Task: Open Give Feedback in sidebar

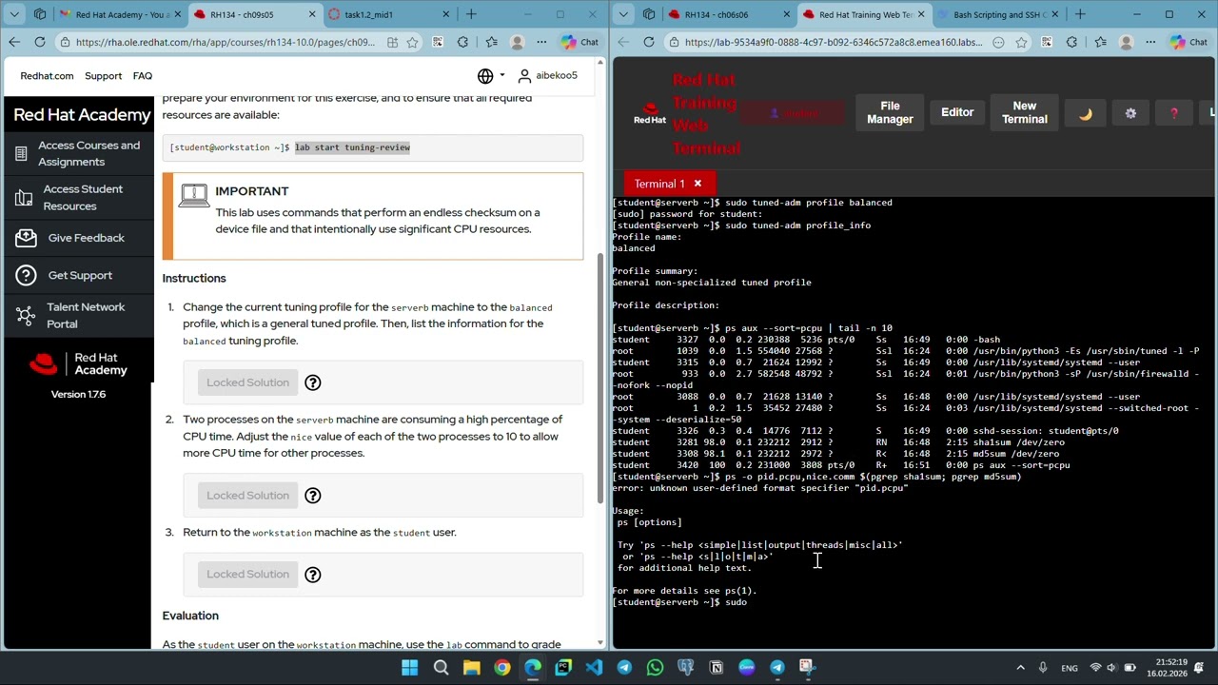Action: tap(86, 238)
